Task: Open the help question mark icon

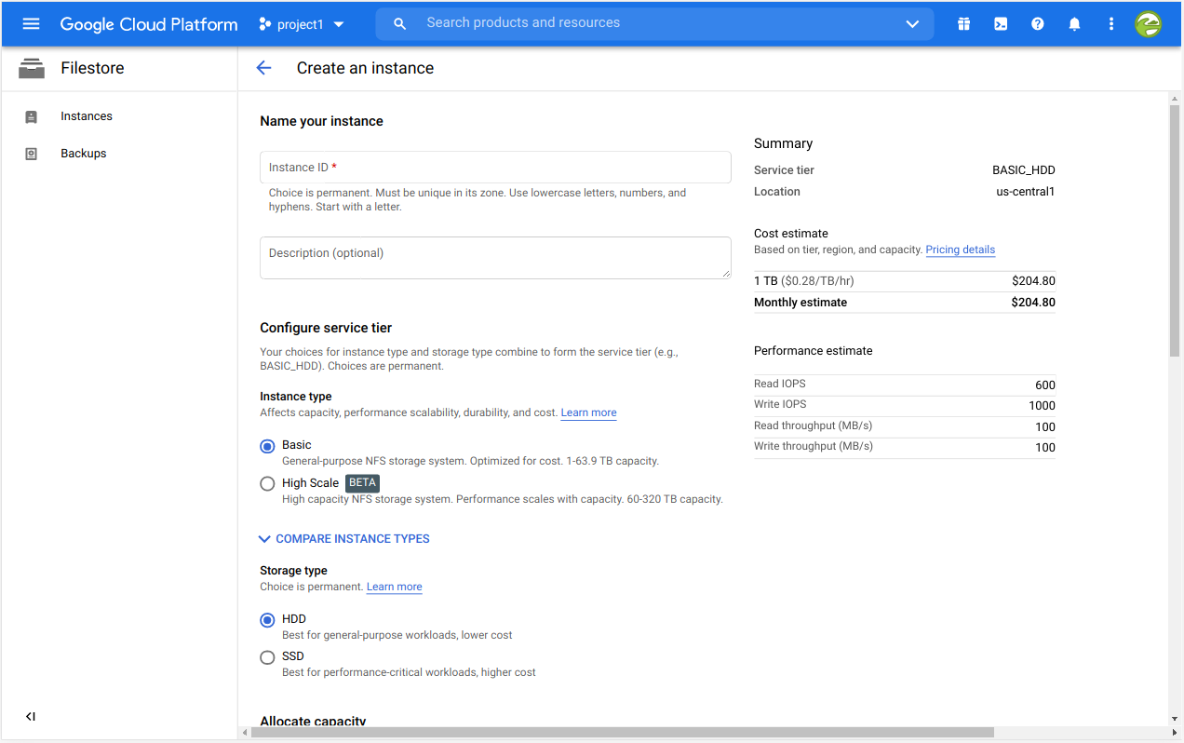Action: click(x=1037, y=24)
